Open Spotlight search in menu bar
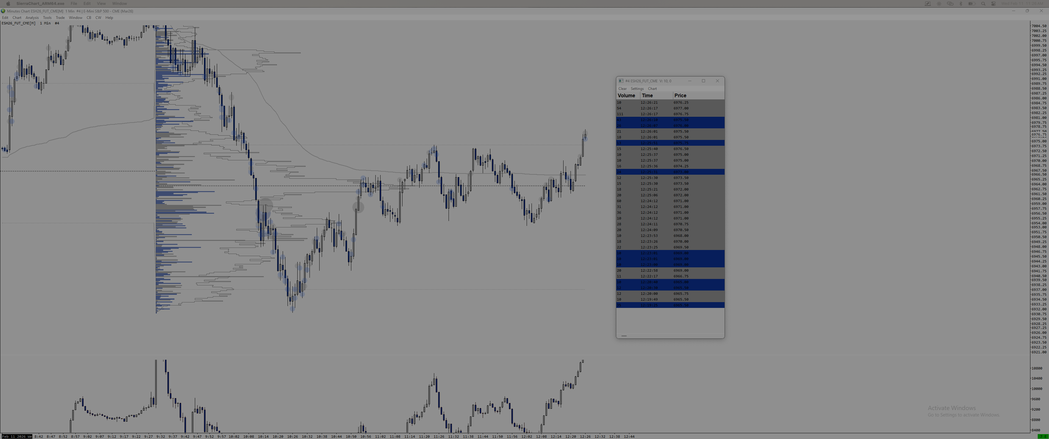This screenshot has height=439, width=1049. click(x=983, y=4)
